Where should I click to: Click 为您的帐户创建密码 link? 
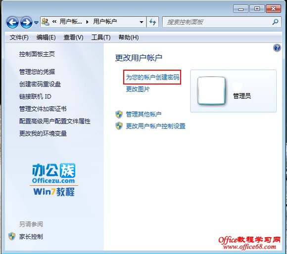152,77
